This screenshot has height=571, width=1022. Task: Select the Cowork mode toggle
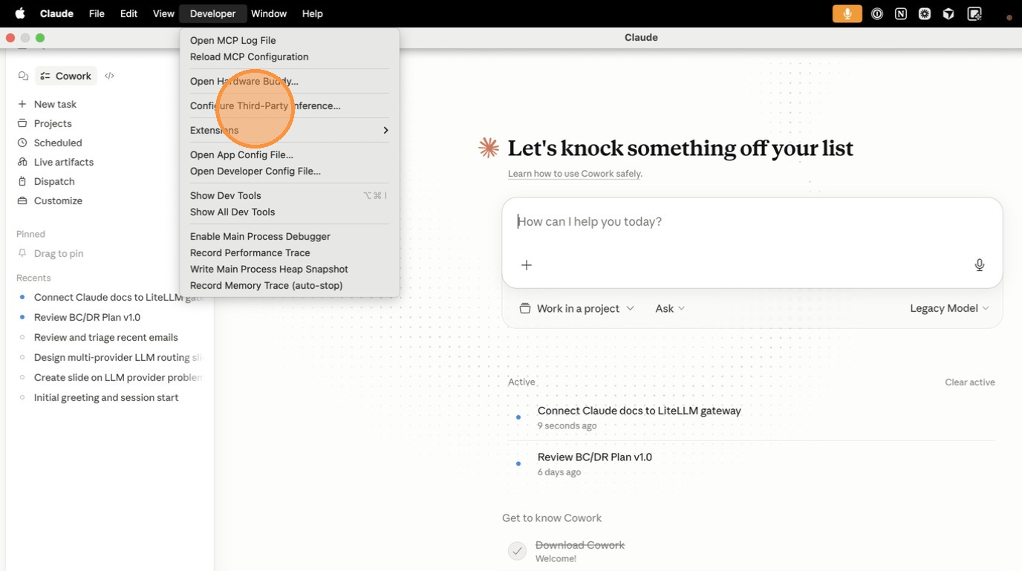66,76
